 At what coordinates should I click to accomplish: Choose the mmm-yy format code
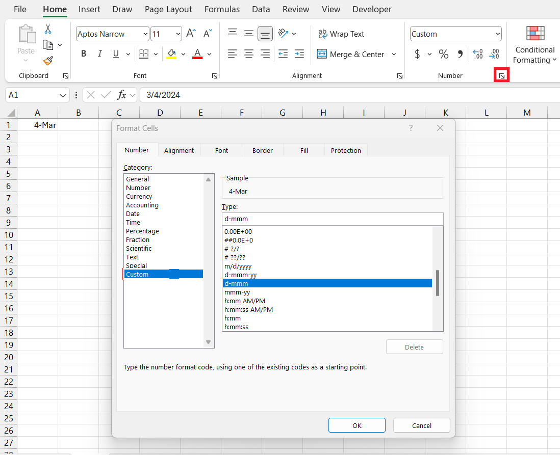coord(237,292)
